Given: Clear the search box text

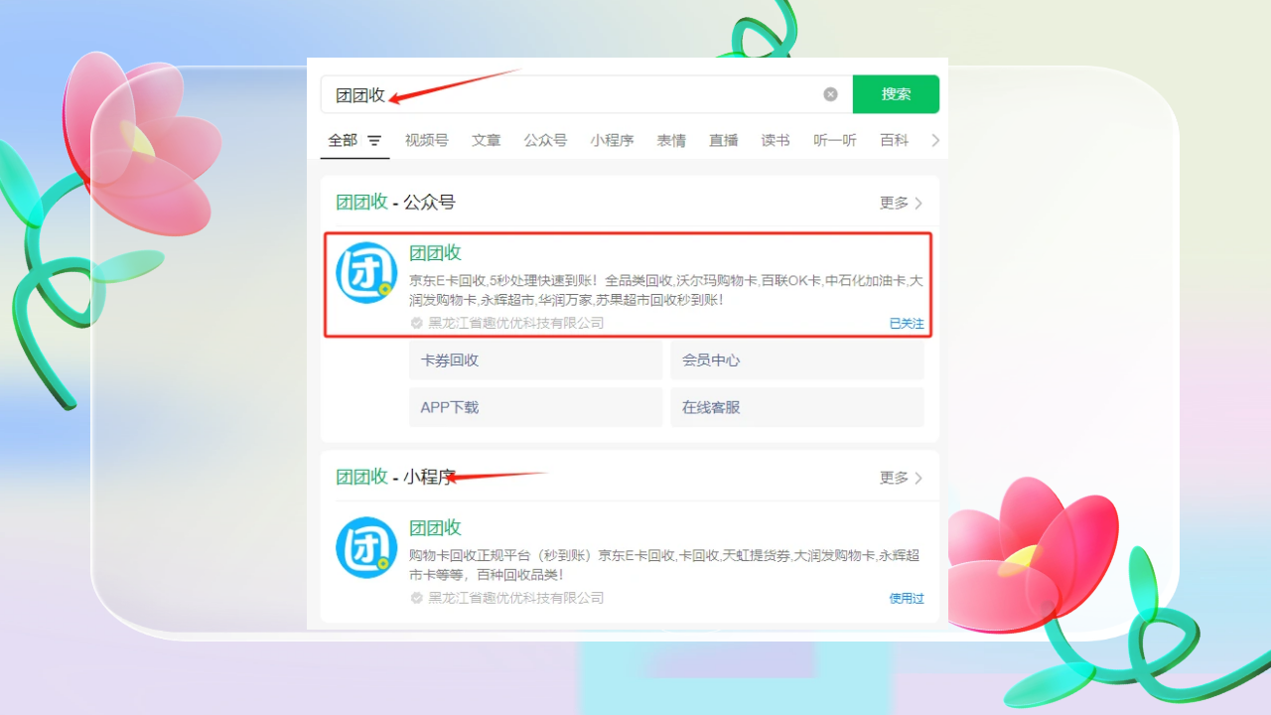Looking at the screenshot, I should pyautogui.click(x=830, y=94).
